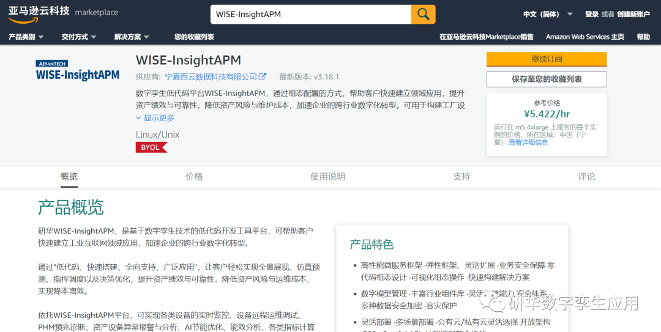Click the Linux/Unix platform text
Screen dimensions: 661x332
158,135
